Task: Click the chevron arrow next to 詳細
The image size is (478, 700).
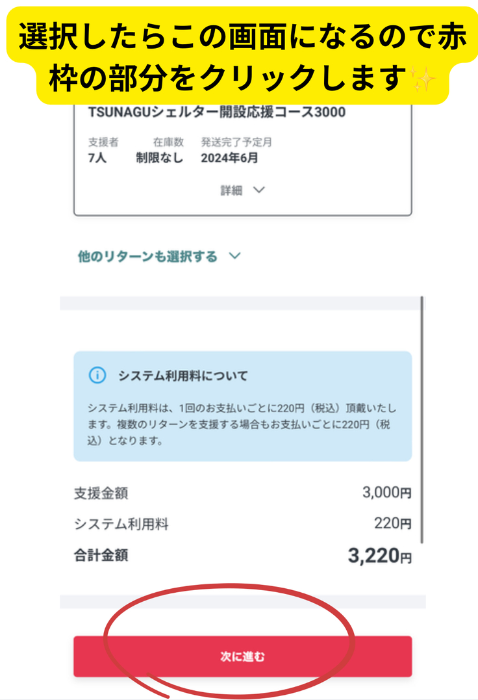Action: pos(259,190)
